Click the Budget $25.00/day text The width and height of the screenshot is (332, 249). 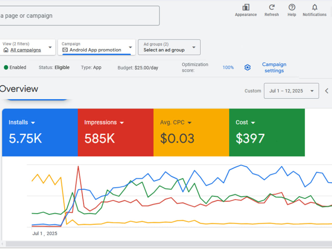[138, 68]
